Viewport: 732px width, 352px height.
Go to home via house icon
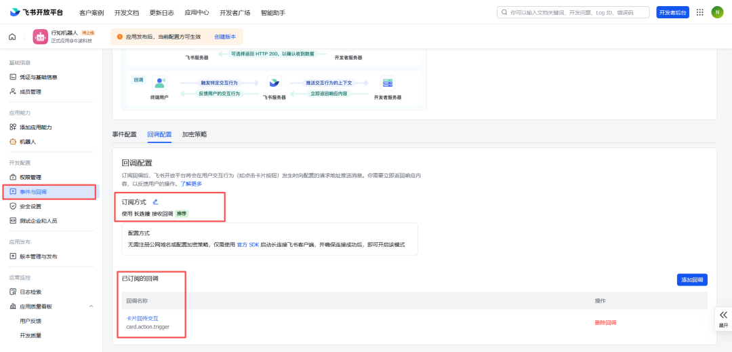(12, 37)
